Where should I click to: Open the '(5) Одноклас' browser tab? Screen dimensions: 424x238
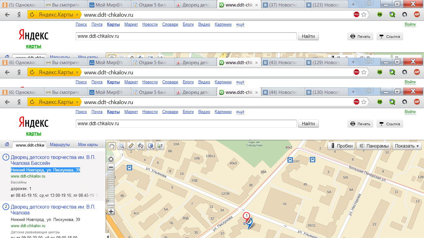coord(22,5)
